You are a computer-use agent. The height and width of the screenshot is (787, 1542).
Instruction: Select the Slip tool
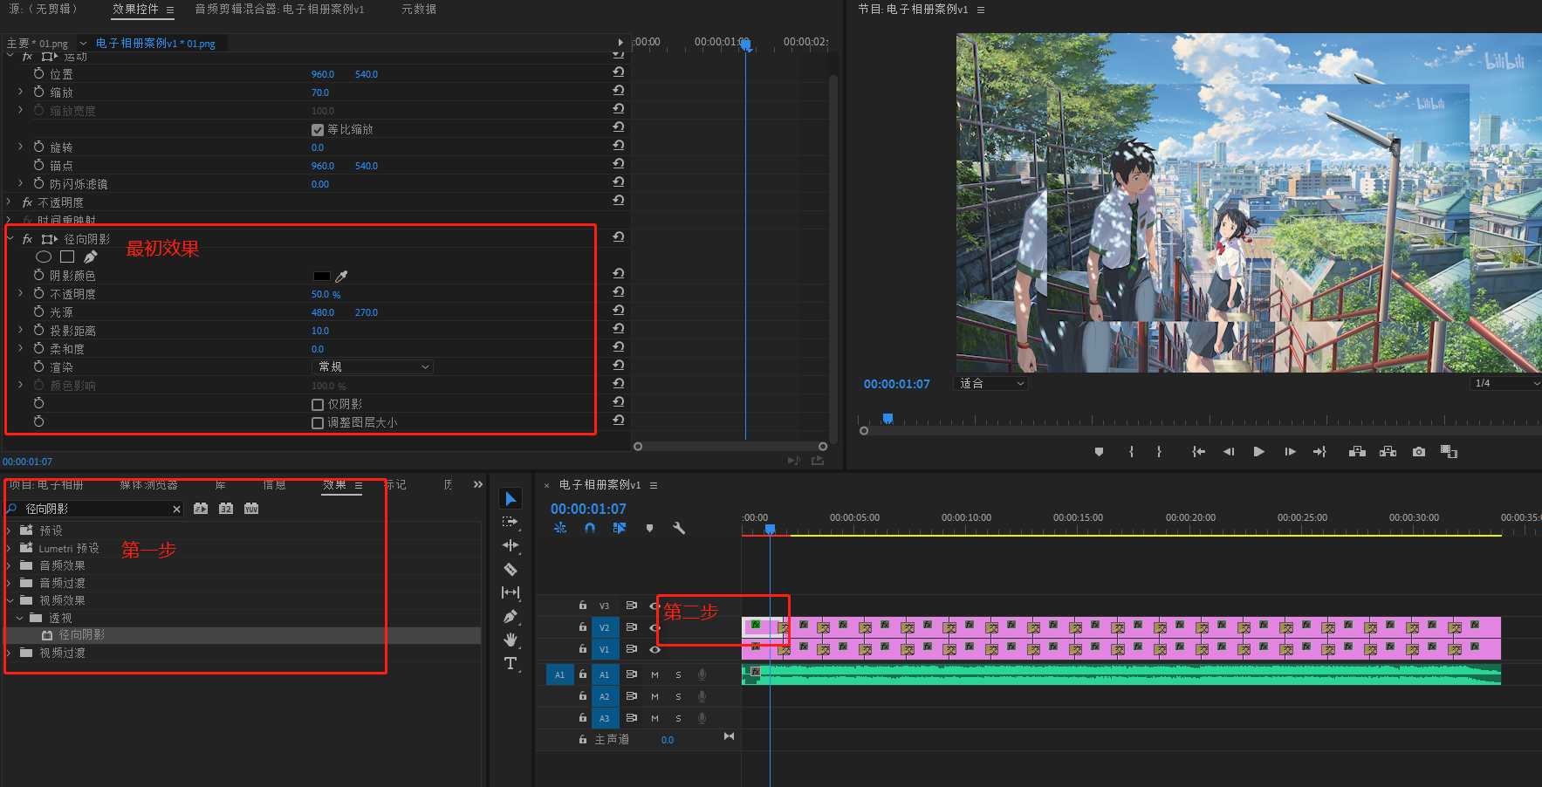[511, 592]
